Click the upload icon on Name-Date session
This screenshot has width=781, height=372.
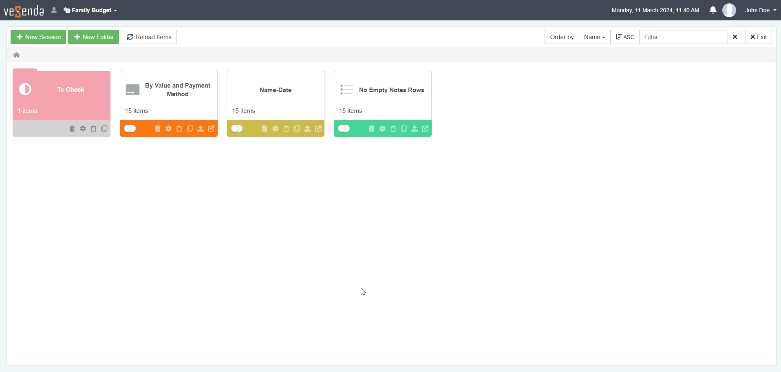[x=308, y=129]
